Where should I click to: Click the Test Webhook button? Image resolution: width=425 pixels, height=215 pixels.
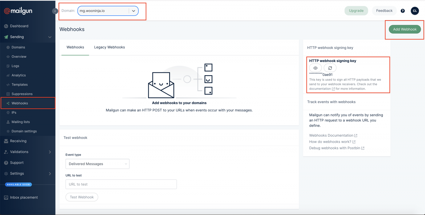point(82,197)
